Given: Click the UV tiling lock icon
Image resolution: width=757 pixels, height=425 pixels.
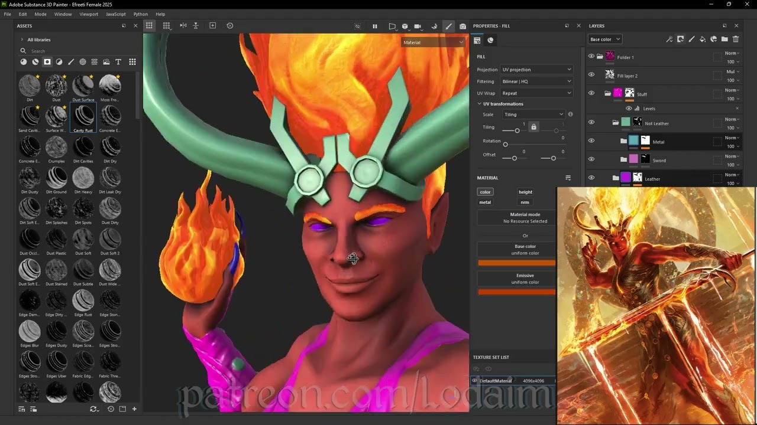Looking at the screenshot, I should [x=533, y=127].
